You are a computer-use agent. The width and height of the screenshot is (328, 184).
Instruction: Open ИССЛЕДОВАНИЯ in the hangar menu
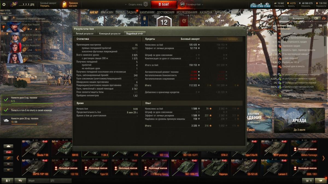click(187, 13)
